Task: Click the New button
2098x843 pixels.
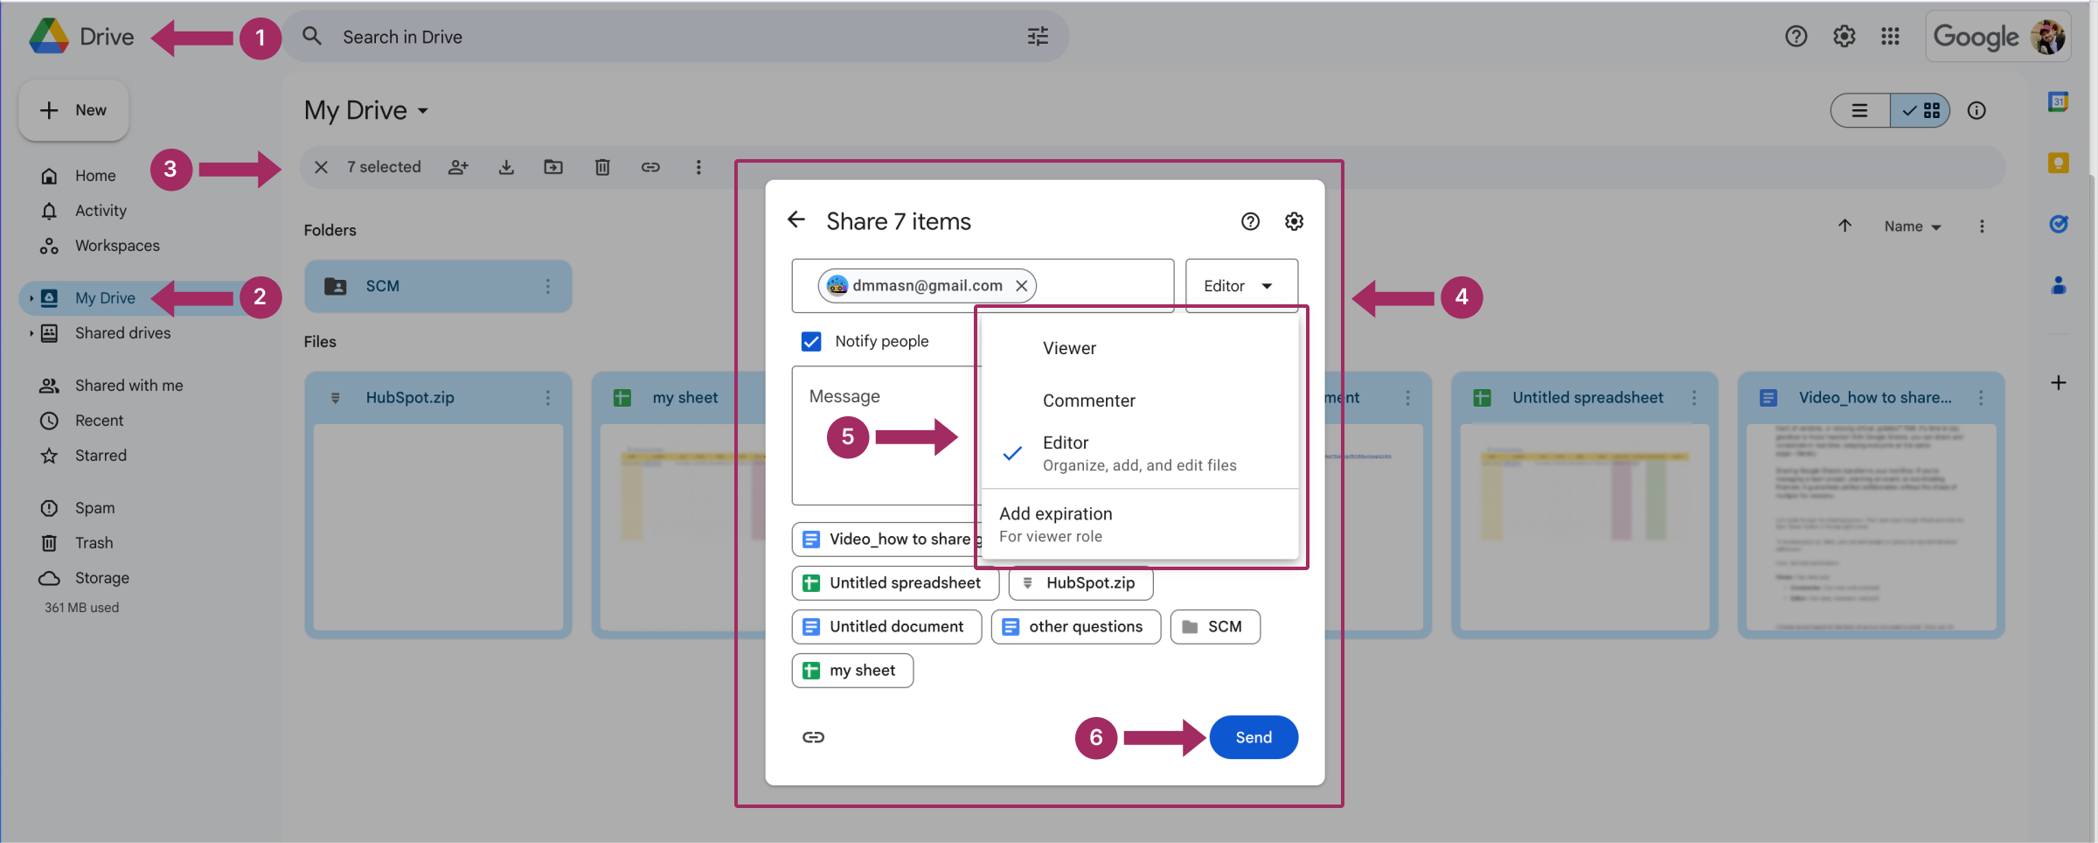Action: pyautogui.click(x=74, y=110)
